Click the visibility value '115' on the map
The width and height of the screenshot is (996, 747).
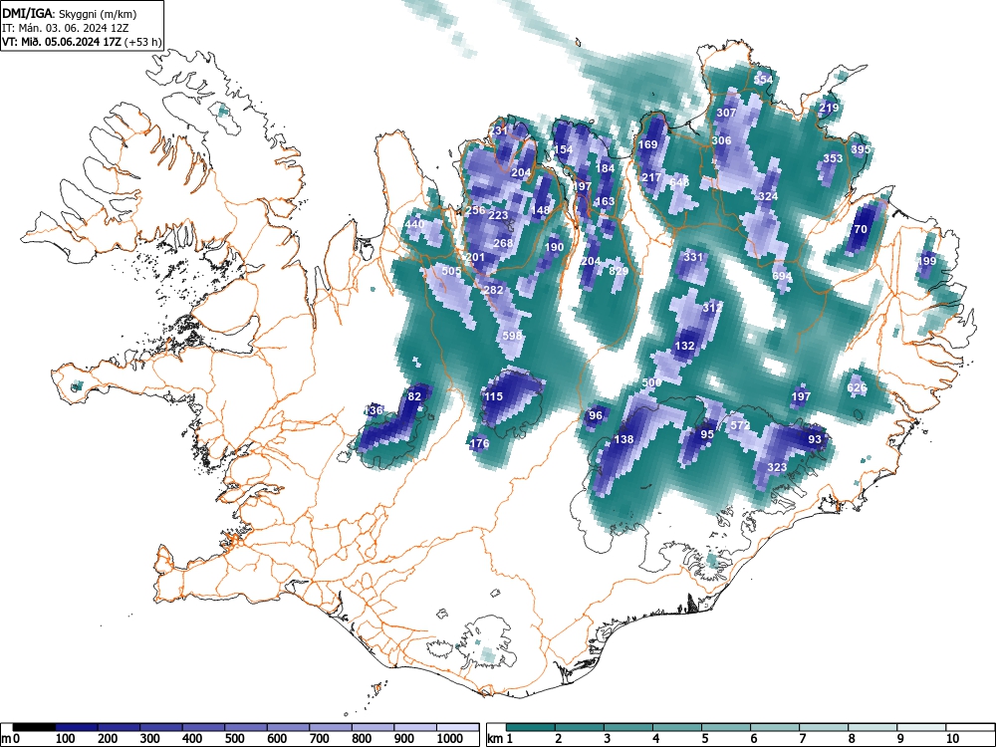point(494,396)
